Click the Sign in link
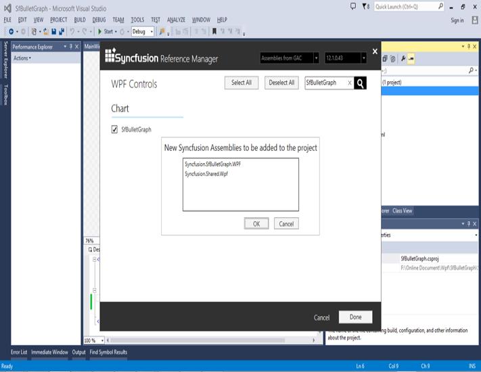 pyautogui.click(x=457, y=20)
